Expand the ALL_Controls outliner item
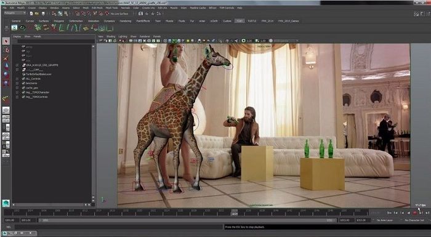The height and width of the screenshot is (237, 431). 17,79
